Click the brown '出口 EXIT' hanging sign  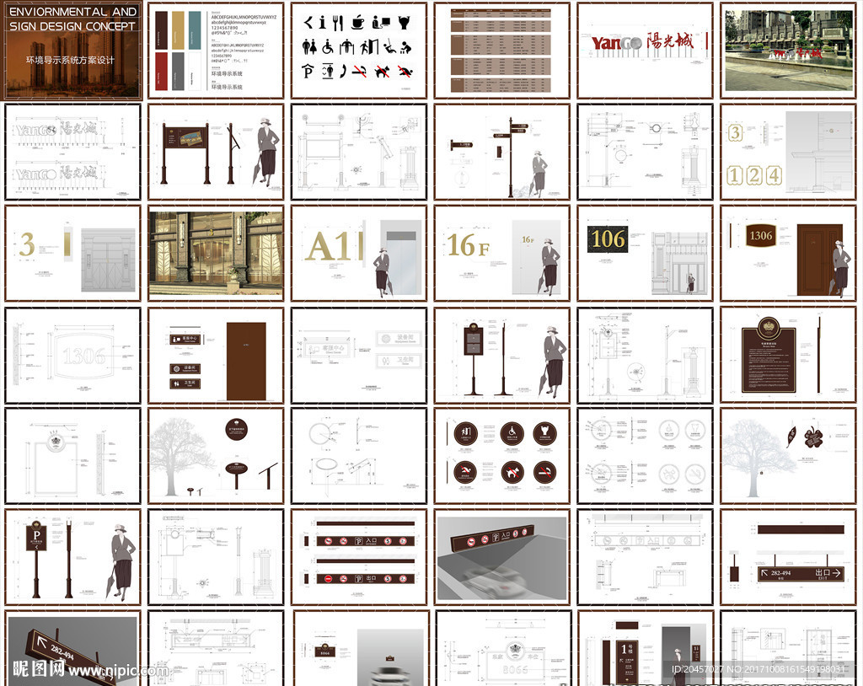[801, 574]
